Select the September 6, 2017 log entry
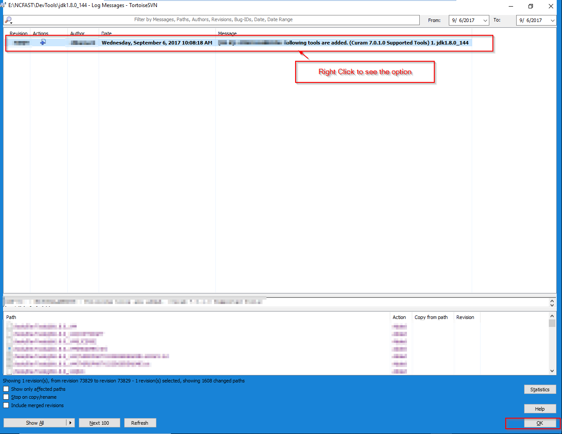 click(239, 43)
